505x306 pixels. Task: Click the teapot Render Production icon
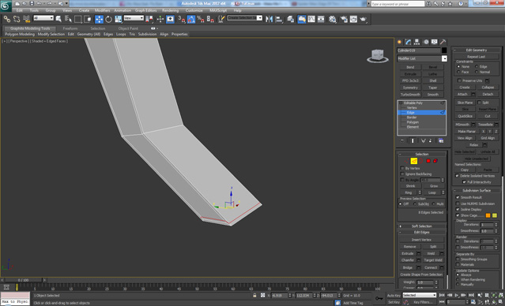click(x=364, y=19)
